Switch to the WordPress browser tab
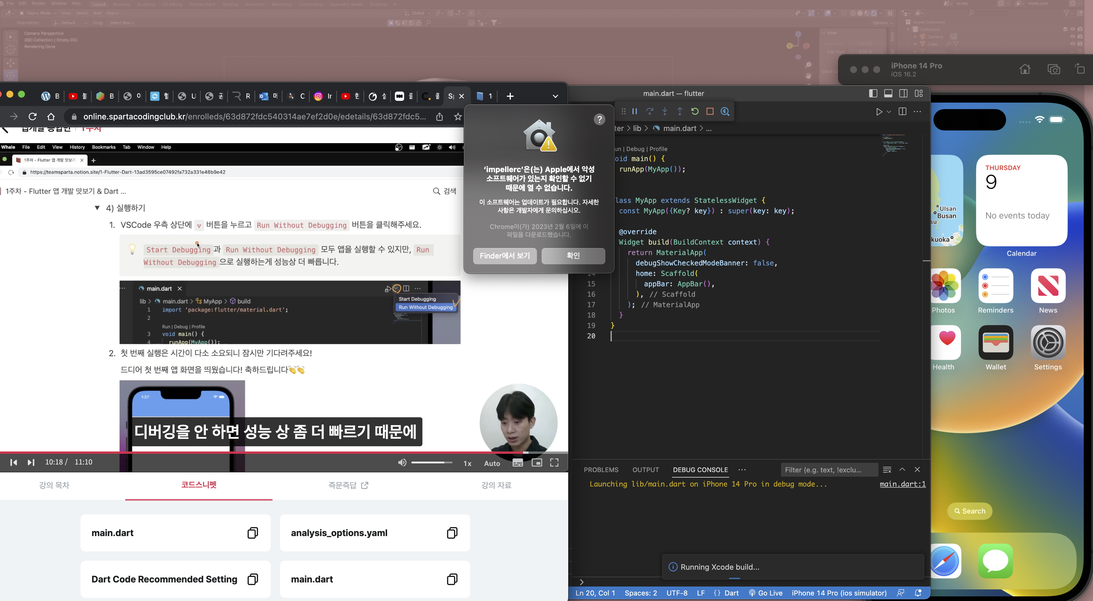1093x601 pixels. coord(50,96)
